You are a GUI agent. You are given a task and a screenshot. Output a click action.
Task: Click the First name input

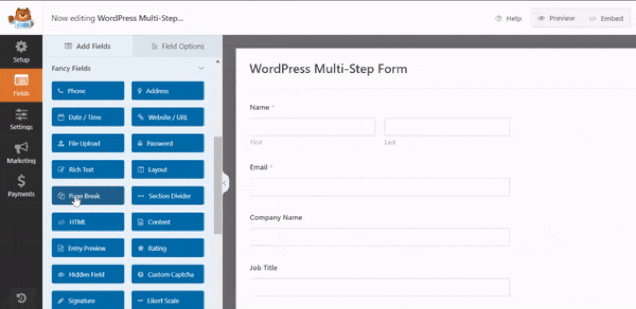click(312, 127)
